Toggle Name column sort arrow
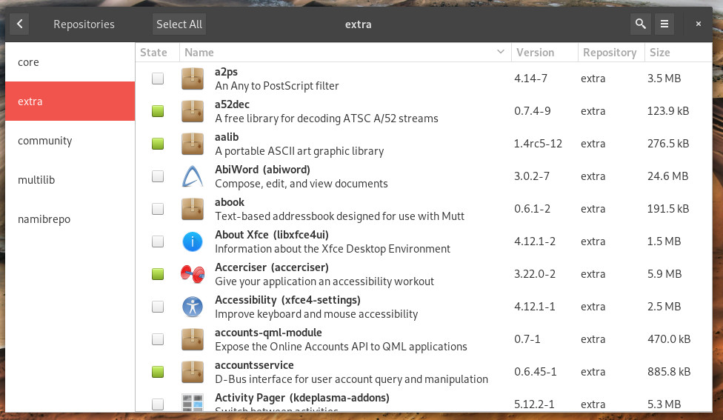Viewport: 723px width, 420px height. (x=500, y=52)
